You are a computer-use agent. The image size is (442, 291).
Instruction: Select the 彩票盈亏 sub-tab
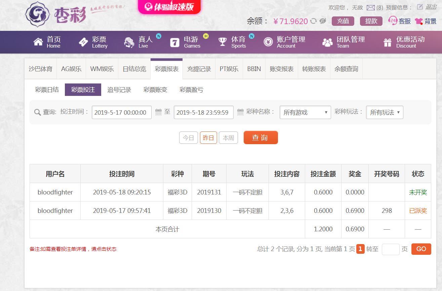[x=191, y=90]
